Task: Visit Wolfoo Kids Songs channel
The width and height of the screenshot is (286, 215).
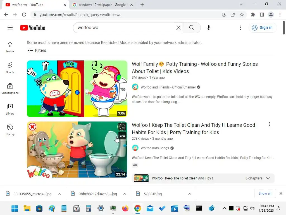Action: (155, 148)
